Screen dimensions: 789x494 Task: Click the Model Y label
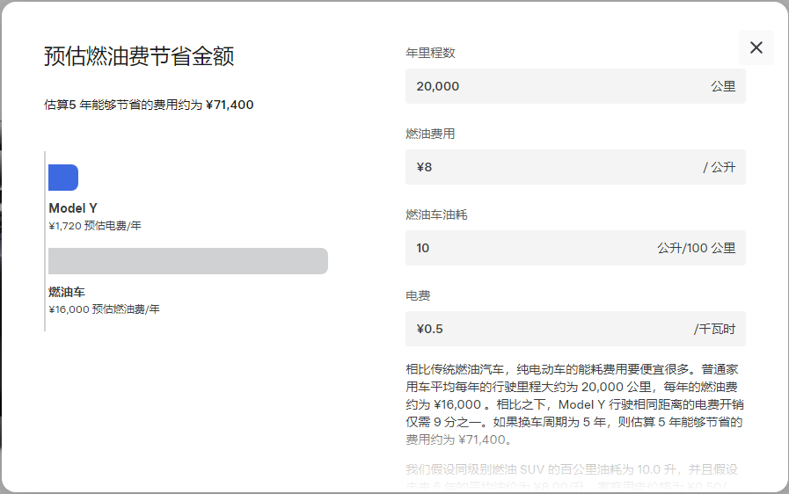coord(73,208)
